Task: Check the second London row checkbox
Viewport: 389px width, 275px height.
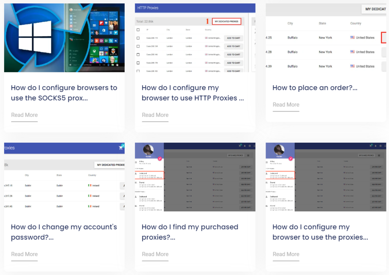Action: click(138, 46)
